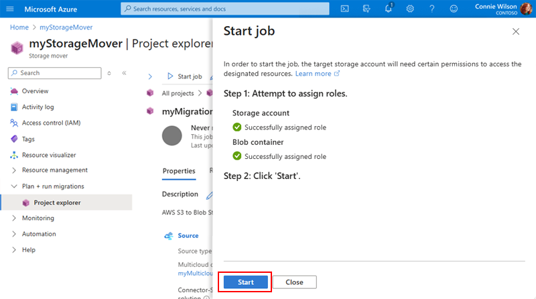Open the Learn more link
The width and height of the screenshot is (536, 299).
[317, 74]
